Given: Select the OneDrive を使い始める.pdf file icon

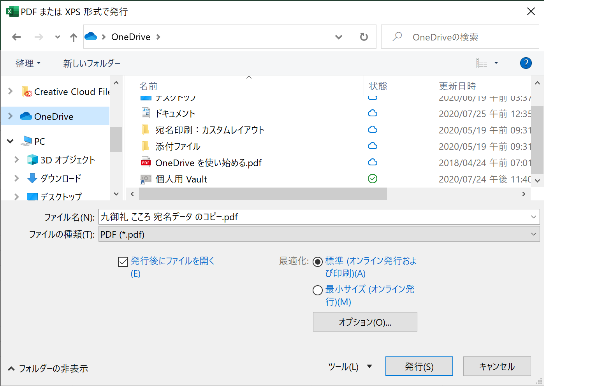Looking at the screenshot, I should pyautogui.click(x=146, y=163).
